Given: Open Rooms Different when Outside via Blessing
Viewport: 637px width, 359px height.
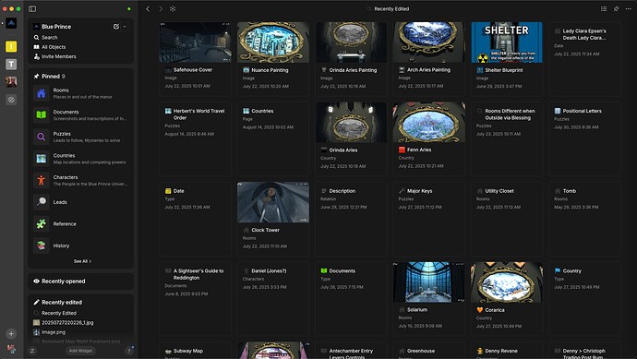Looking at the screenshot, I should [507, 138].
